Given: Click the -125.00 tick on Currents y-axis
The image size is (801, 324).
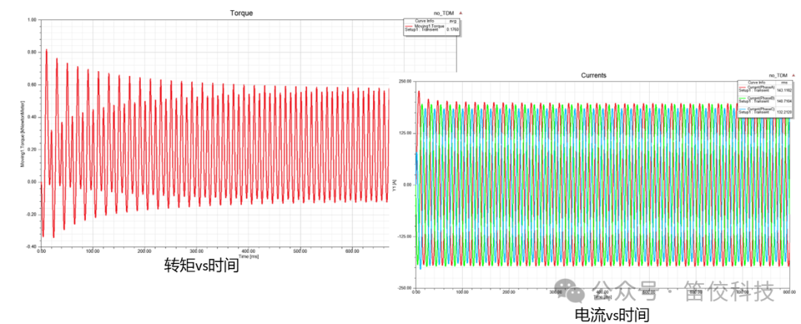Looking at the screenshot, I should click(403, 236).
